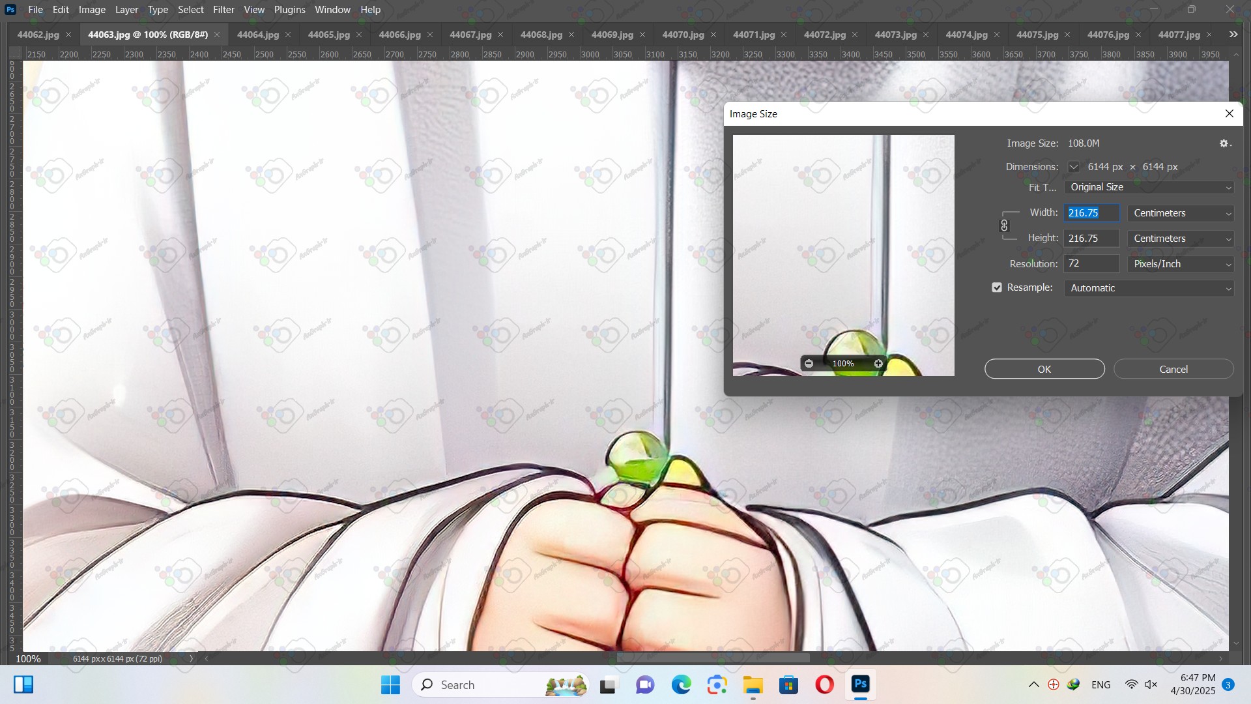Expand the status bar info arrow
The width and height of the screenshot is (1251, 704).
click(191, 658)
